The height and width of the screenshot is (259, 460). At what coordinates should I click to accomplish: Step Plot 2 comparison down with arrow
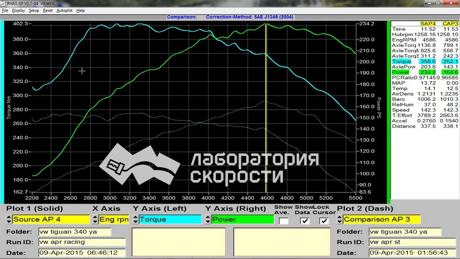[339, 222]
